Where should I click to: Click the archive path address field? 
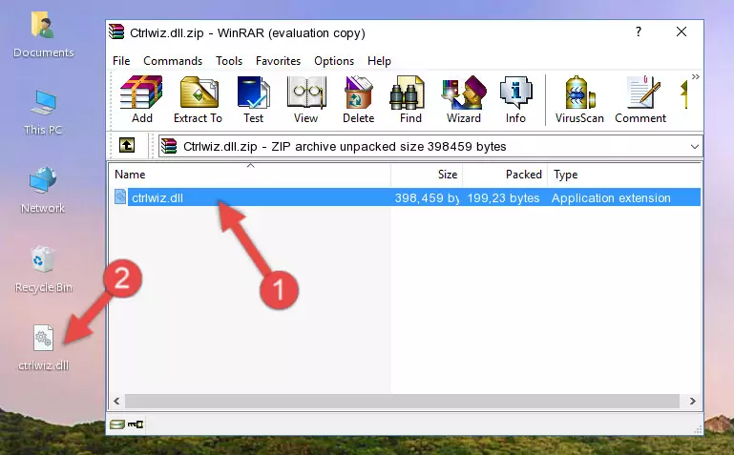click(x=430, y=146)
